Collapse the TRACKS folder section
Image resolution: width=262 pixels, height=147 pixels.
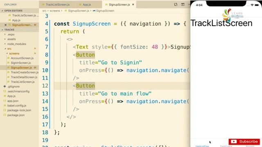pyautogui.click(x=9, y=30)
